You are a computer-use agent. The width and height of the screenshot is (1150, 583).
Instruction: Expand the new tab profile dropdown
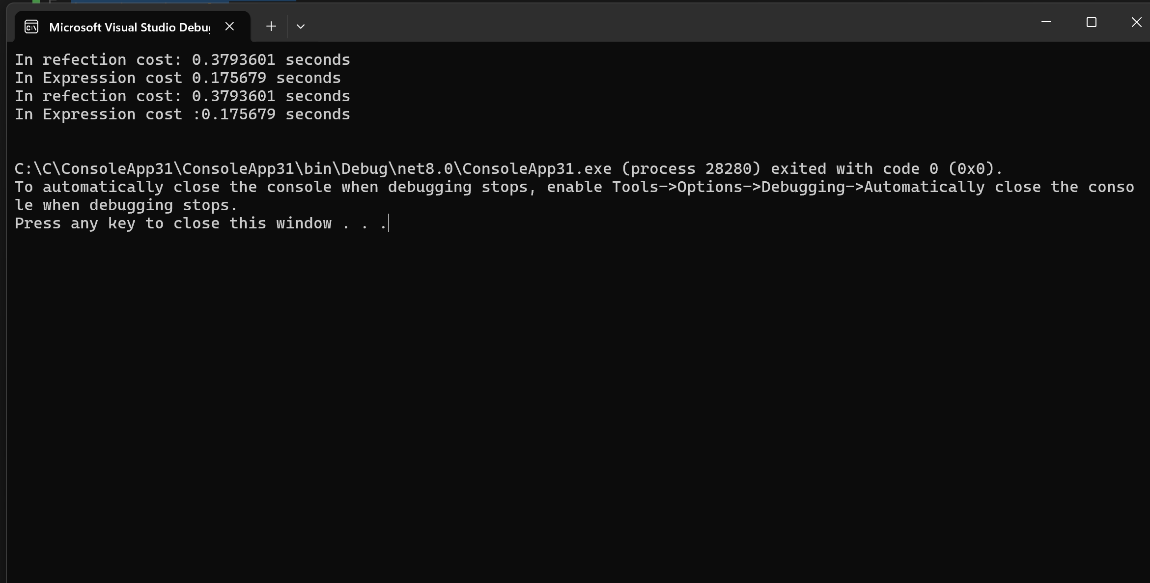(301, 27)
